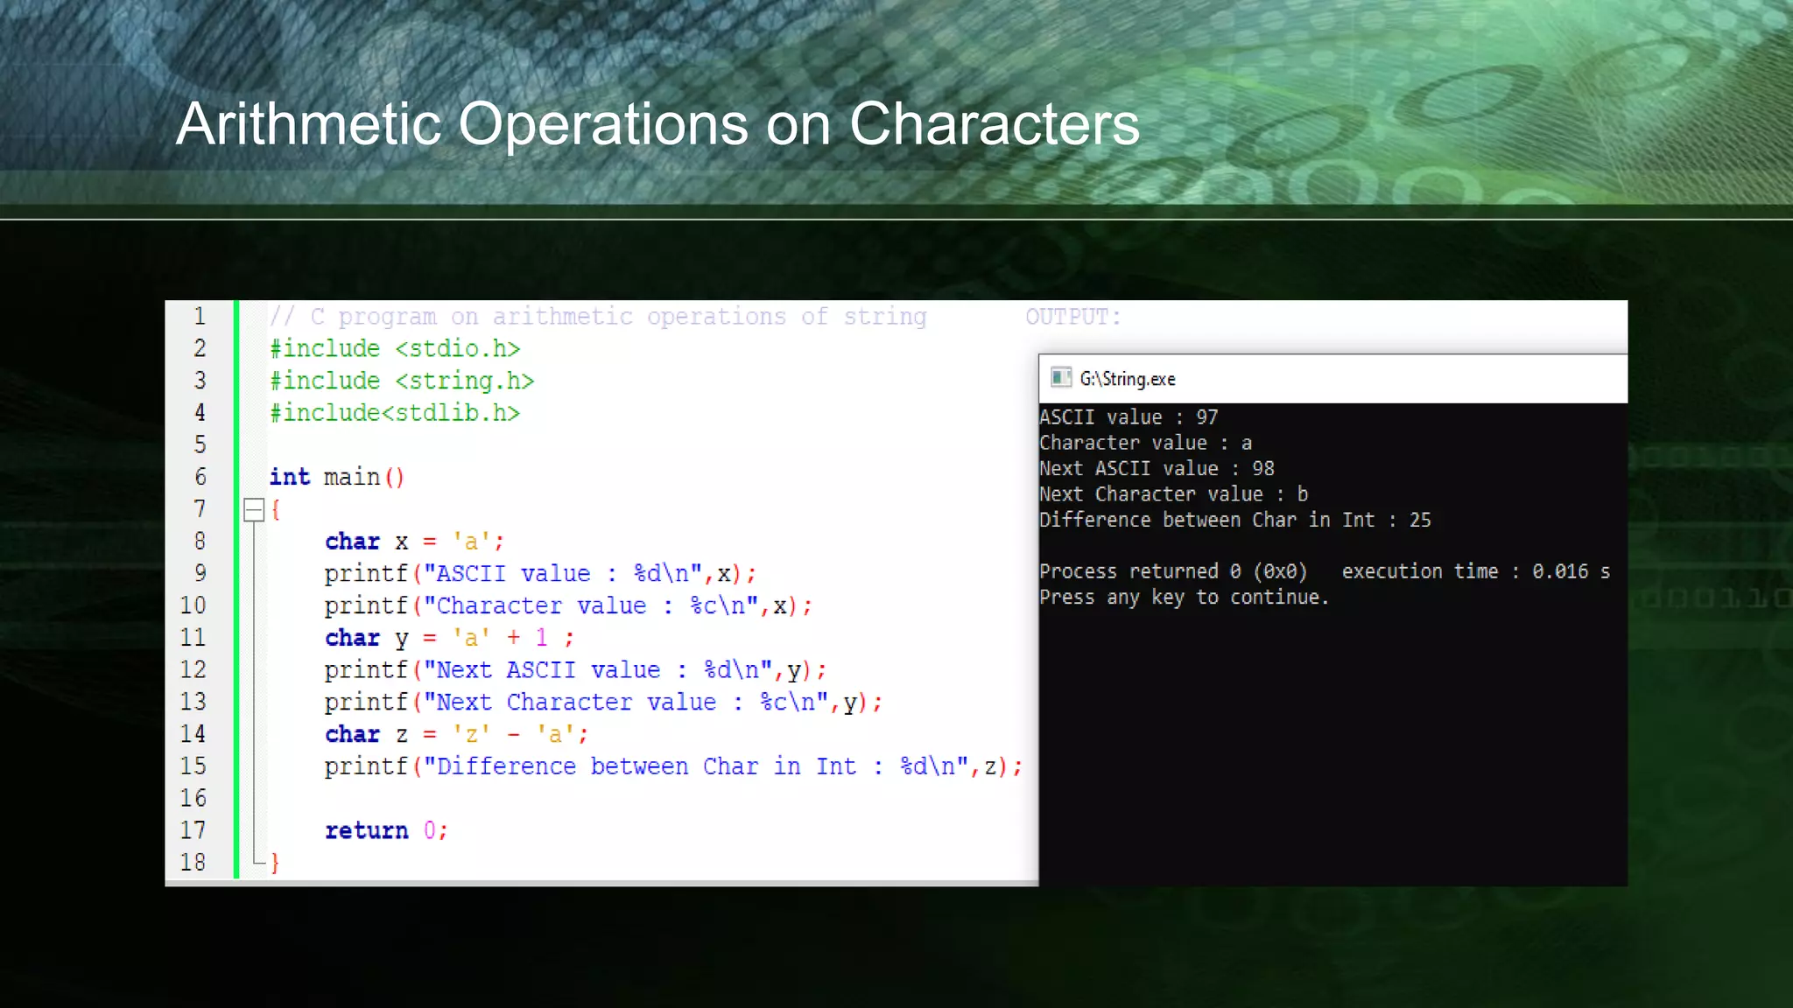Image resolution: width=1793 pixels, height=1008 pixels.
Task: Click the String.exe console window icon
Action: [x=1061, y=377]
